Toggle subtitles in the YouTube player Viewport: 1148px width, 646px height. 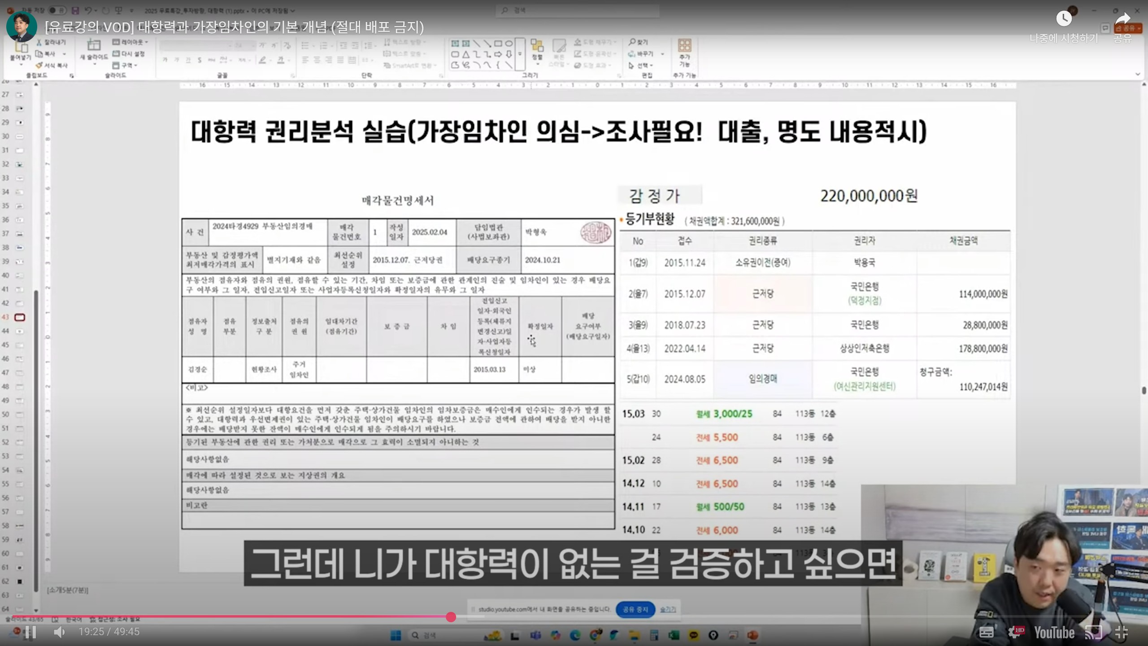[x=986, y=632]
